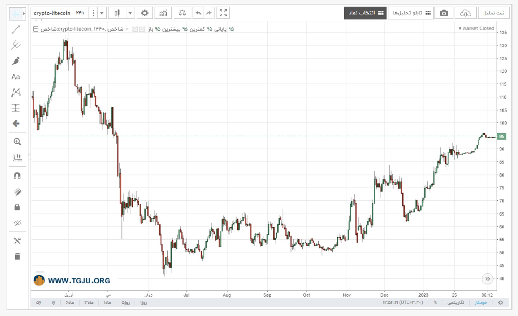
Task: Open chart properties gear in top toolbar
Action: (144, 13)
